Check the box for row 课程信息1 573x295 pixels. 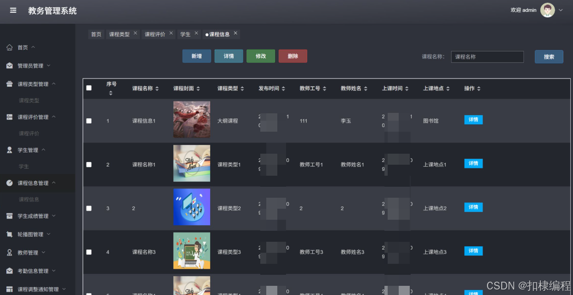tap(89, 121)
